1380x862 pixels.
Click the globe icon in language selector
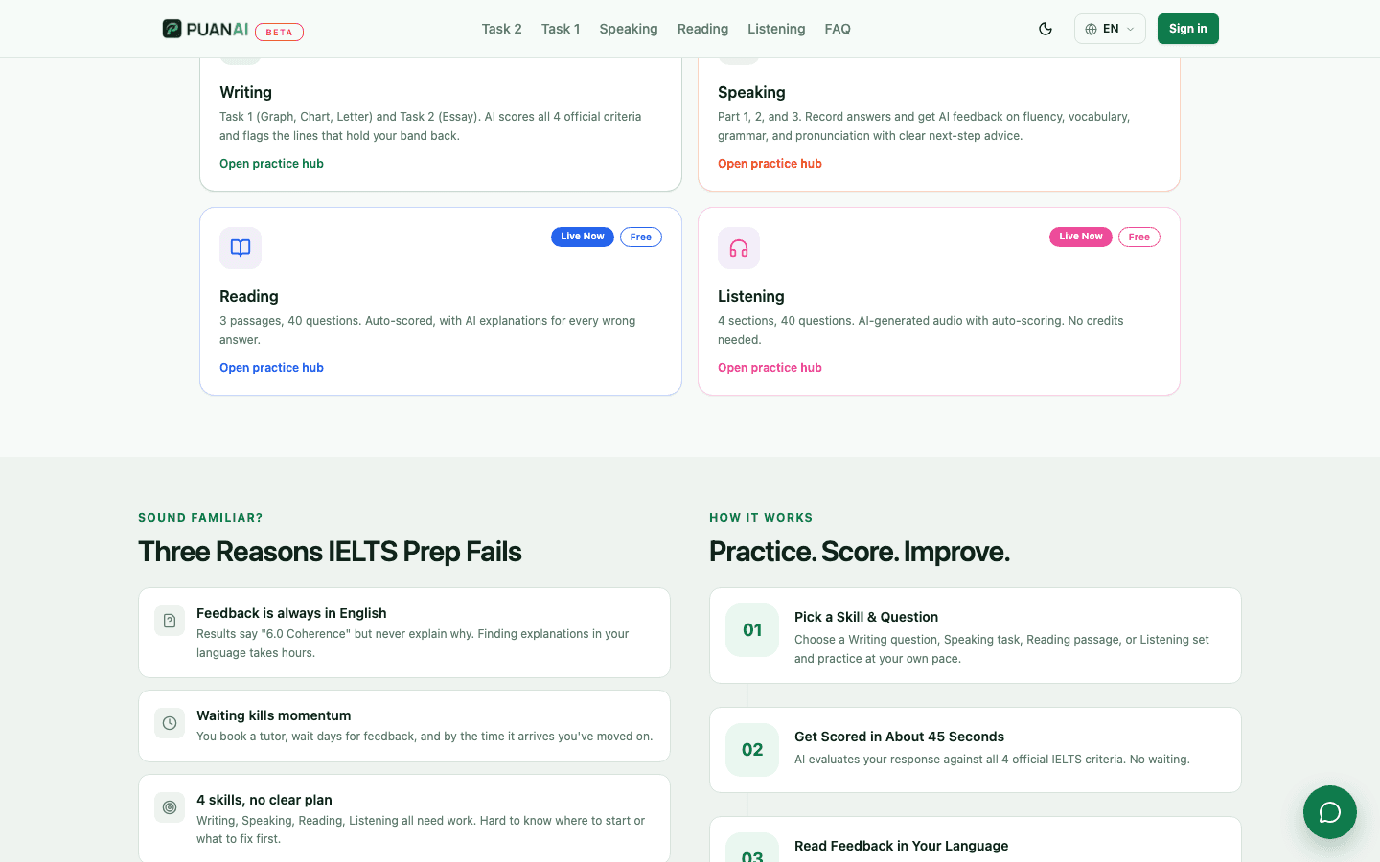(1091, 29)
